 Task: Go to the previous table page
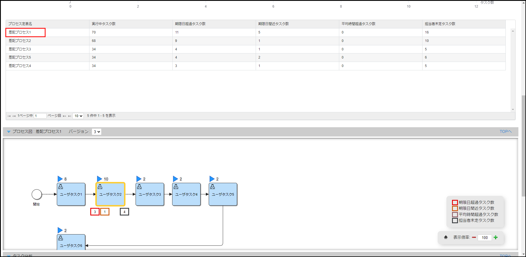click(14, 116)
